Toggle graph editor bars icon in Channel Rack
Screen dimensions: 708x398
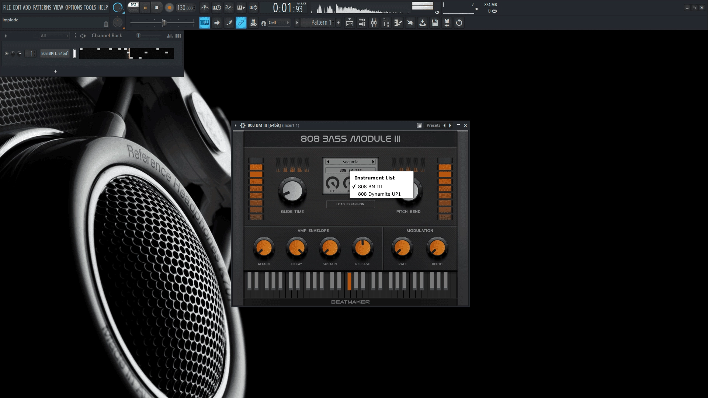click(170, 36)
